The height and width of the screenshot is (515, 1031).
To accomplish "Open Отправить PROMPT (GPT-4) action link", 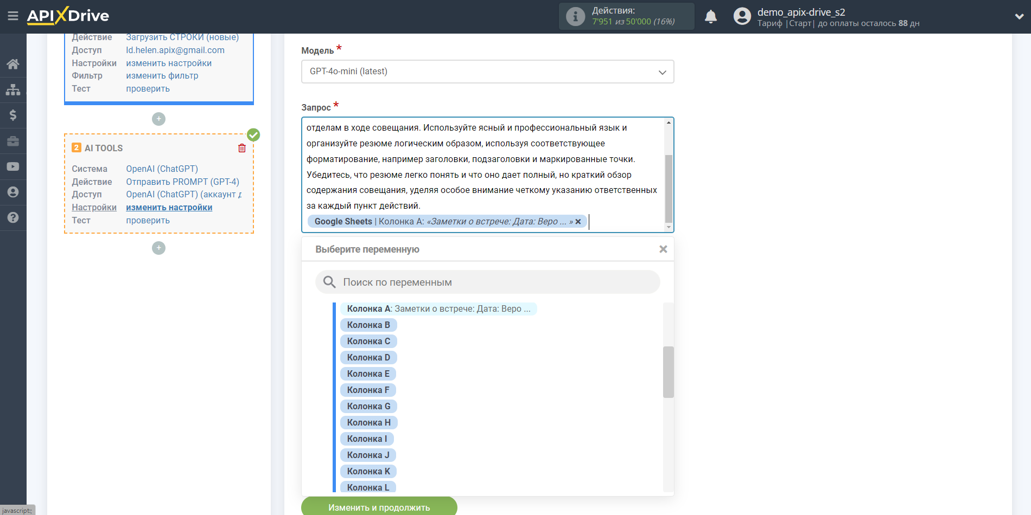I will point(182,182).
